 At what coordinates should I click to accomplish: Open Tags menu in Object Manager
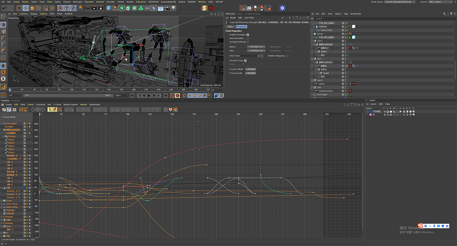point(346,14)
